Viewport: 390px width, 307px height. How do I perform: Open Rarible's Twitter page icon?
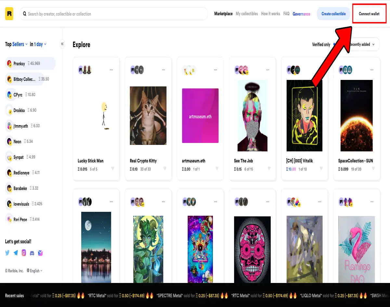pos(7,253)
